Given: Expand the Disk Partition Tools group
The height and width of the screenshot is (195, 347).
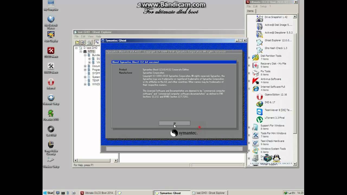Looking at the screenshot, I should pyautogui.click(x=249, y=57).
